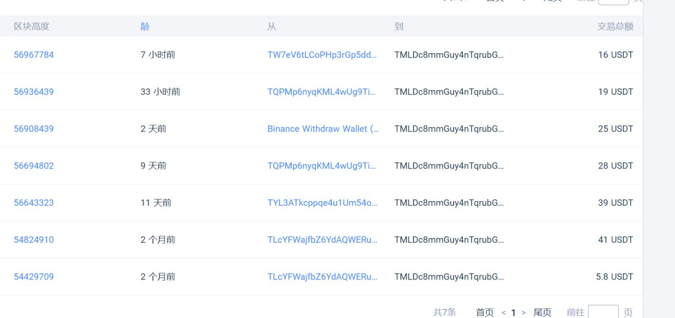Focus the bottom 前往 page number input
This screenshot has height=318, width=675.
pos(603,312)
